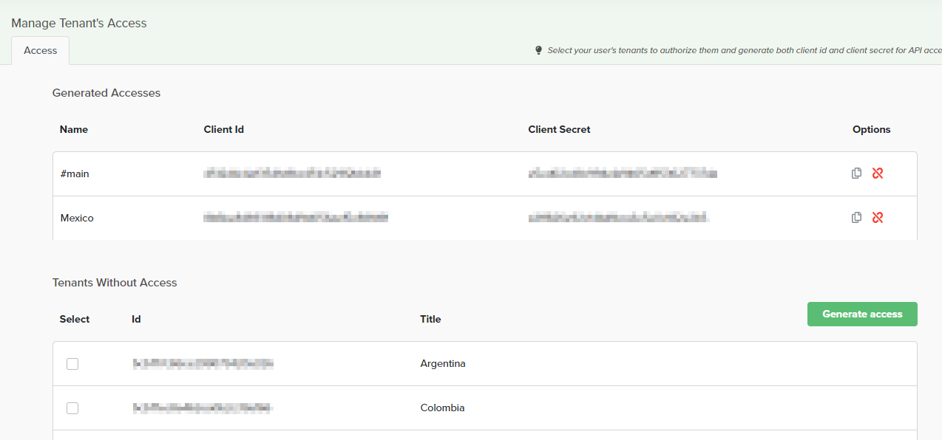942x440 pixels.
Task: Click the Generate access button
Action: tap(862, 314)
